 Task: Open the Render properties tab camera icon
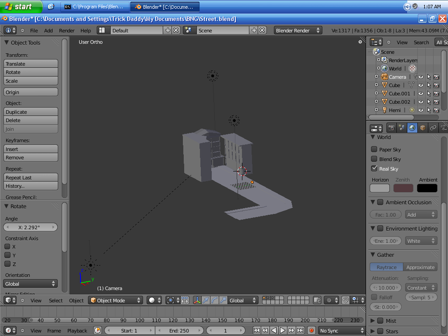click(392, 128)
